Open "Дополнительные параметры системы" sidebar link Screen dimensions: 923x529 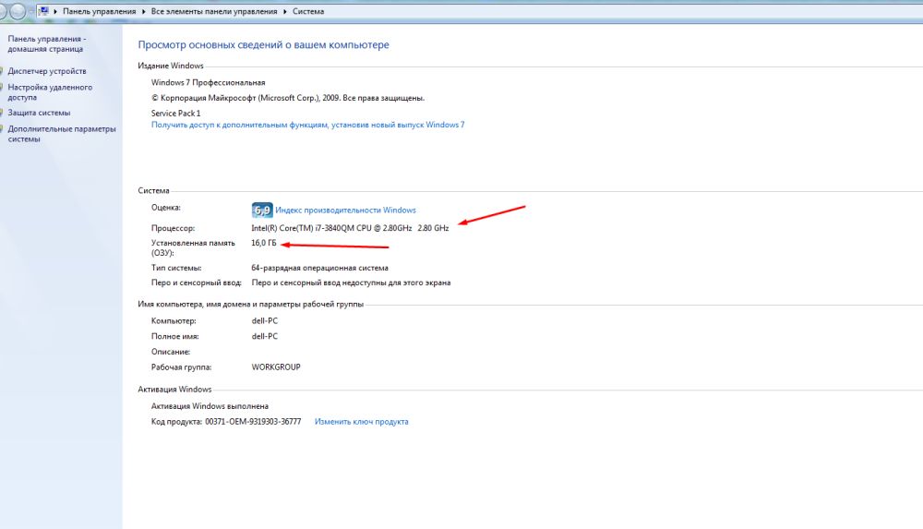pos(62,134)
